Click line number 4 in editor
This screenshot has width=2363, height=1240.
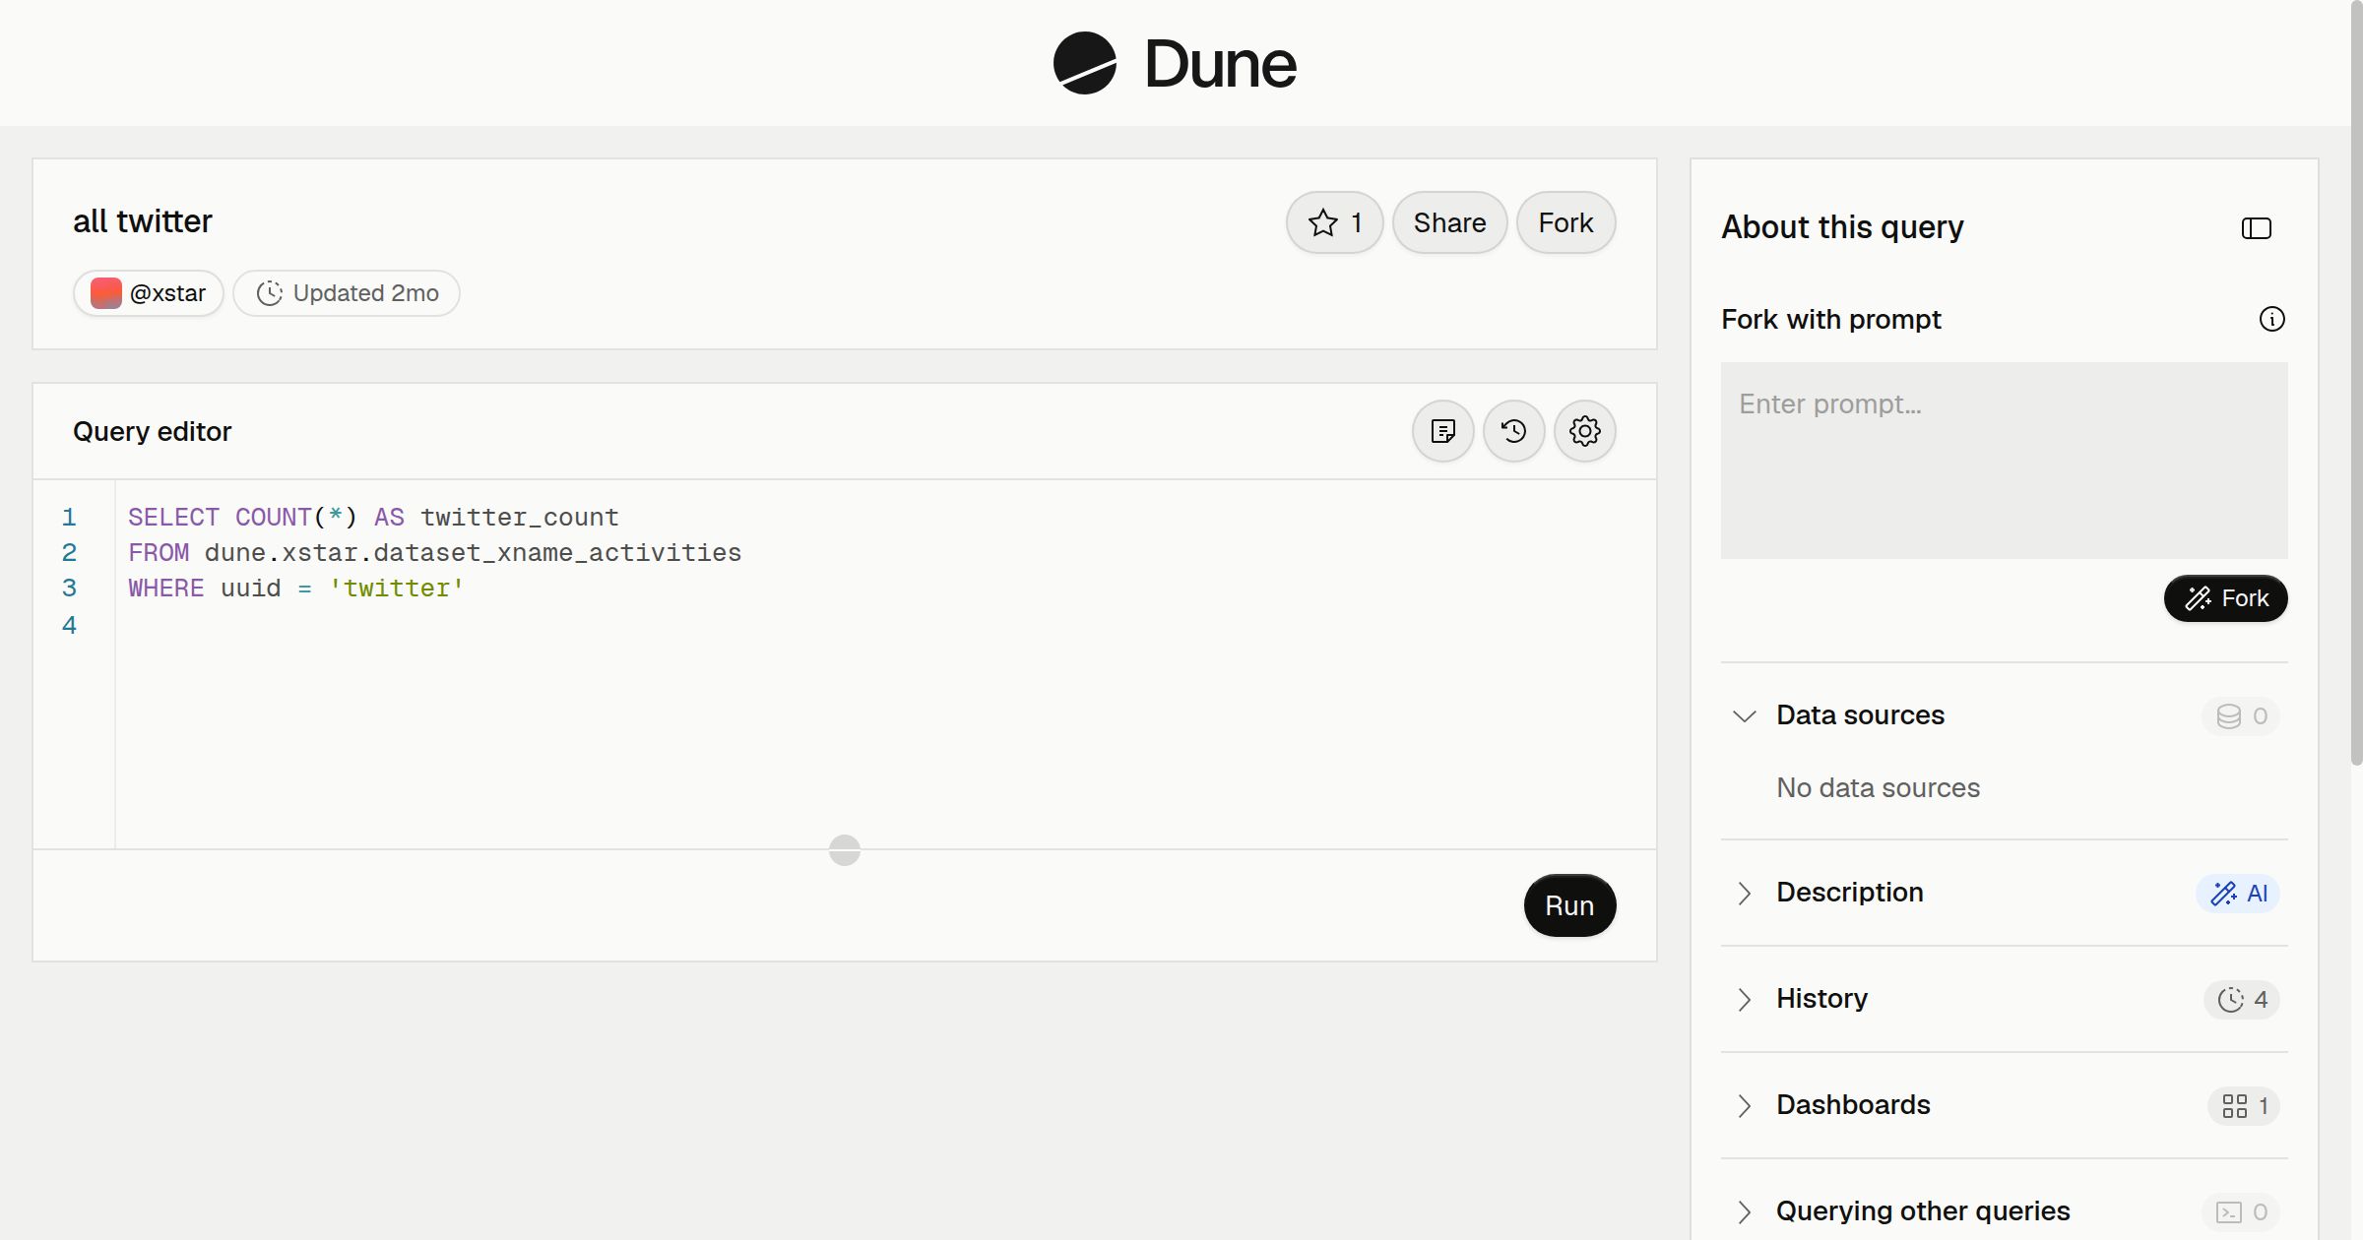pos(69,625)
